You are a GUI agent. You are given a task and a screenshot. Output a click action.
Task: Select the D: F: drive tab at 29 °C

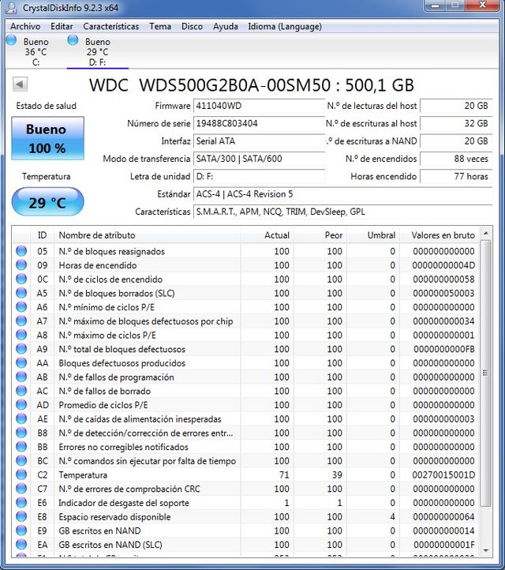point(97,51)
